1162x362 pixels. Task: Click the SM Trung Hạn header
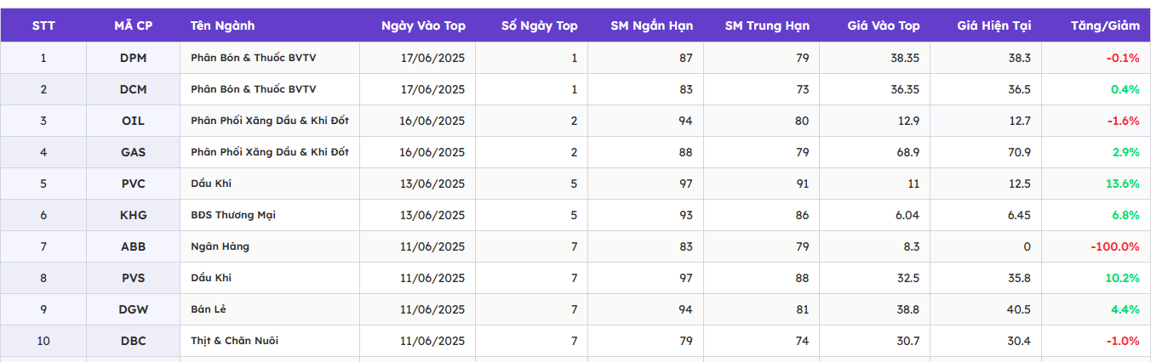pos(767,25)
